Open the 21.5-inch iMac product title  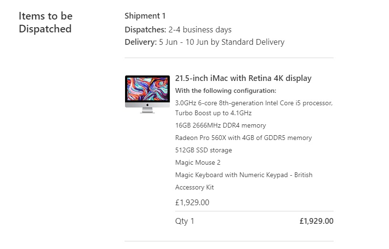click(243, 78)
